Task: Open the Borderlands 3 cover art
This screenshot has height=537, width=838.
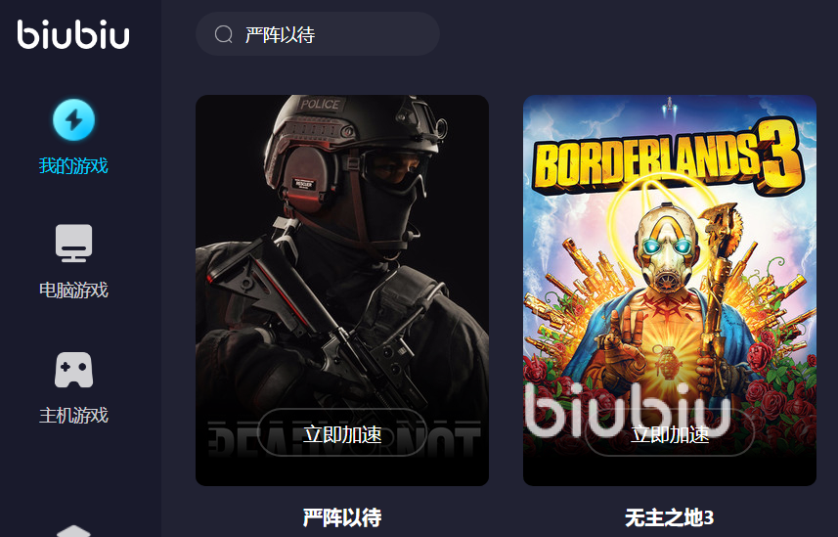Action: coord(670,291)
